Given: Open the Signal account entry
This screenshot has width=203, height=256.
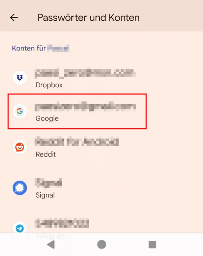Looking at the screenshot, I should pos(101,188).
